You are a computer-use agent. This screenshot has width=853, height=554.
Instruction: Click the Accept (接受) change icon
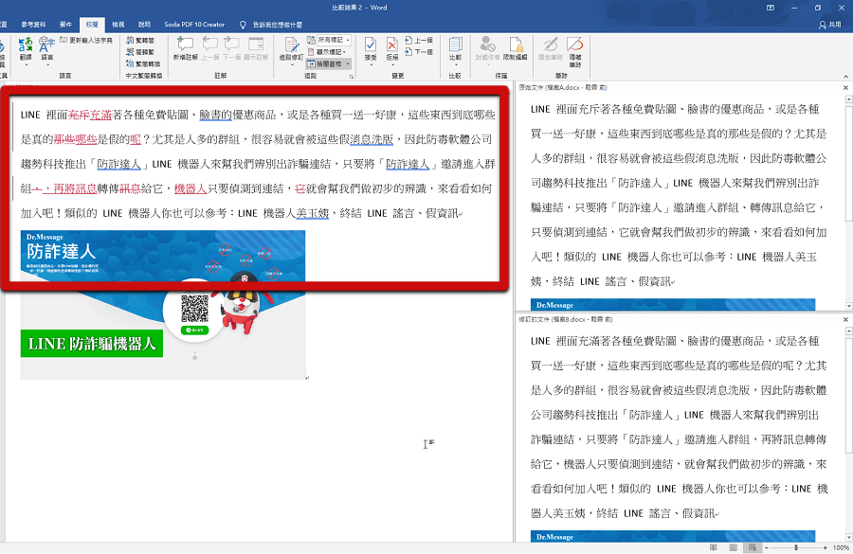371,46
